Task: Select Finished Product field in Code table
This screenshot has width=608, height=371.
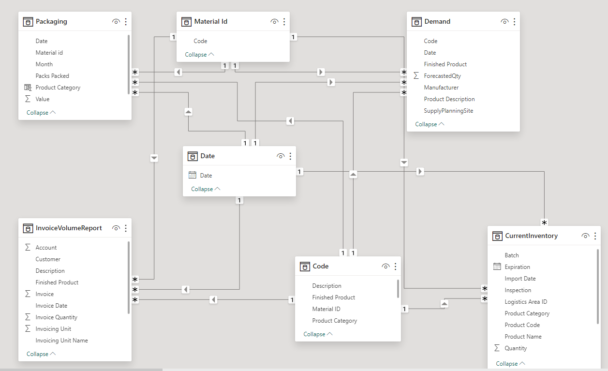Action: click(x=334, y=297)
